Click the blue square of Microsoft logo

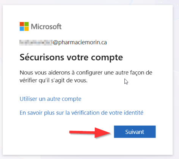pos(22,29)
